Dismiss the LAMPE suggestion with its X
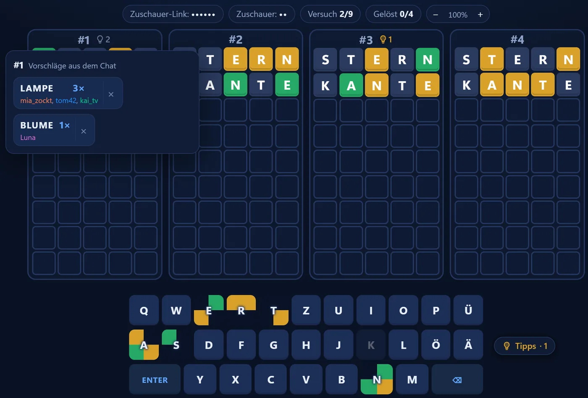This screenshot has width=588, height=398. coord(111,94)
